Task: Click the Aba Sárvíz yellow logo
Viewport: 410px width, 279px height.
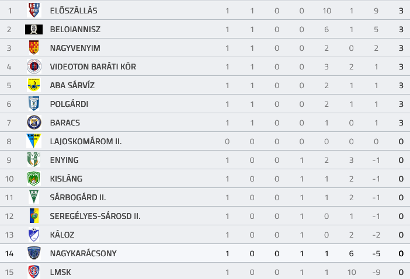Action: (34, 85)
